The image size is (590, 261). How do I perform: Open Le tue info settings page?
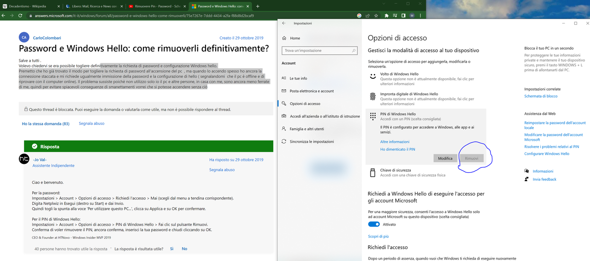click(x=298, y=78)
